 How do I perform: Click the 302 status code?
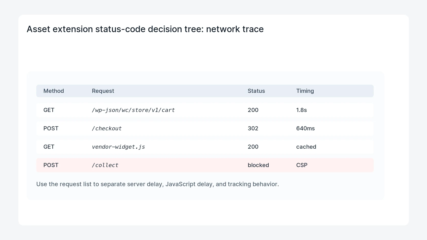pyautogui.click(x=253, y=128)
